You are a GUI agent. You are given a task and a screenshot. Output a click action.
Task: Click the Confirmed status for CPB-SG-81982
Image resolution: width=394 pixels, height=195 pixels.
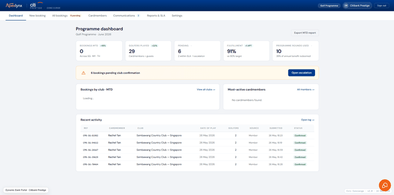tap(300, 136)
